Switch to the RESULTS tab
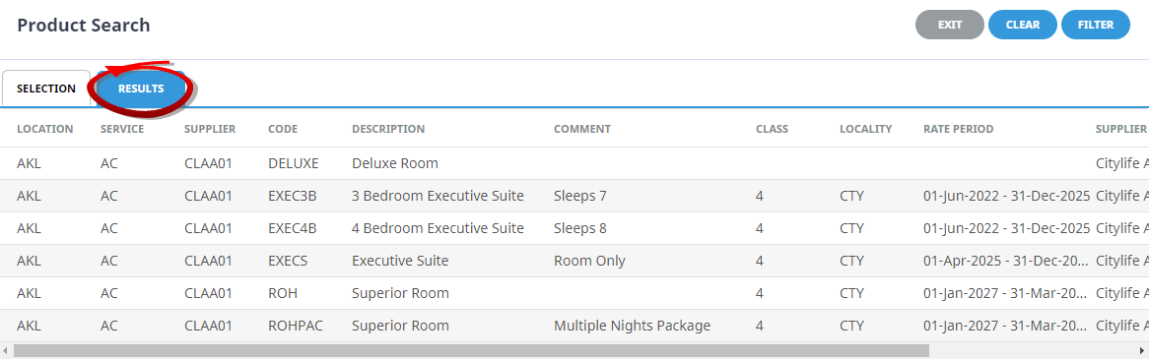 [142, 89]
